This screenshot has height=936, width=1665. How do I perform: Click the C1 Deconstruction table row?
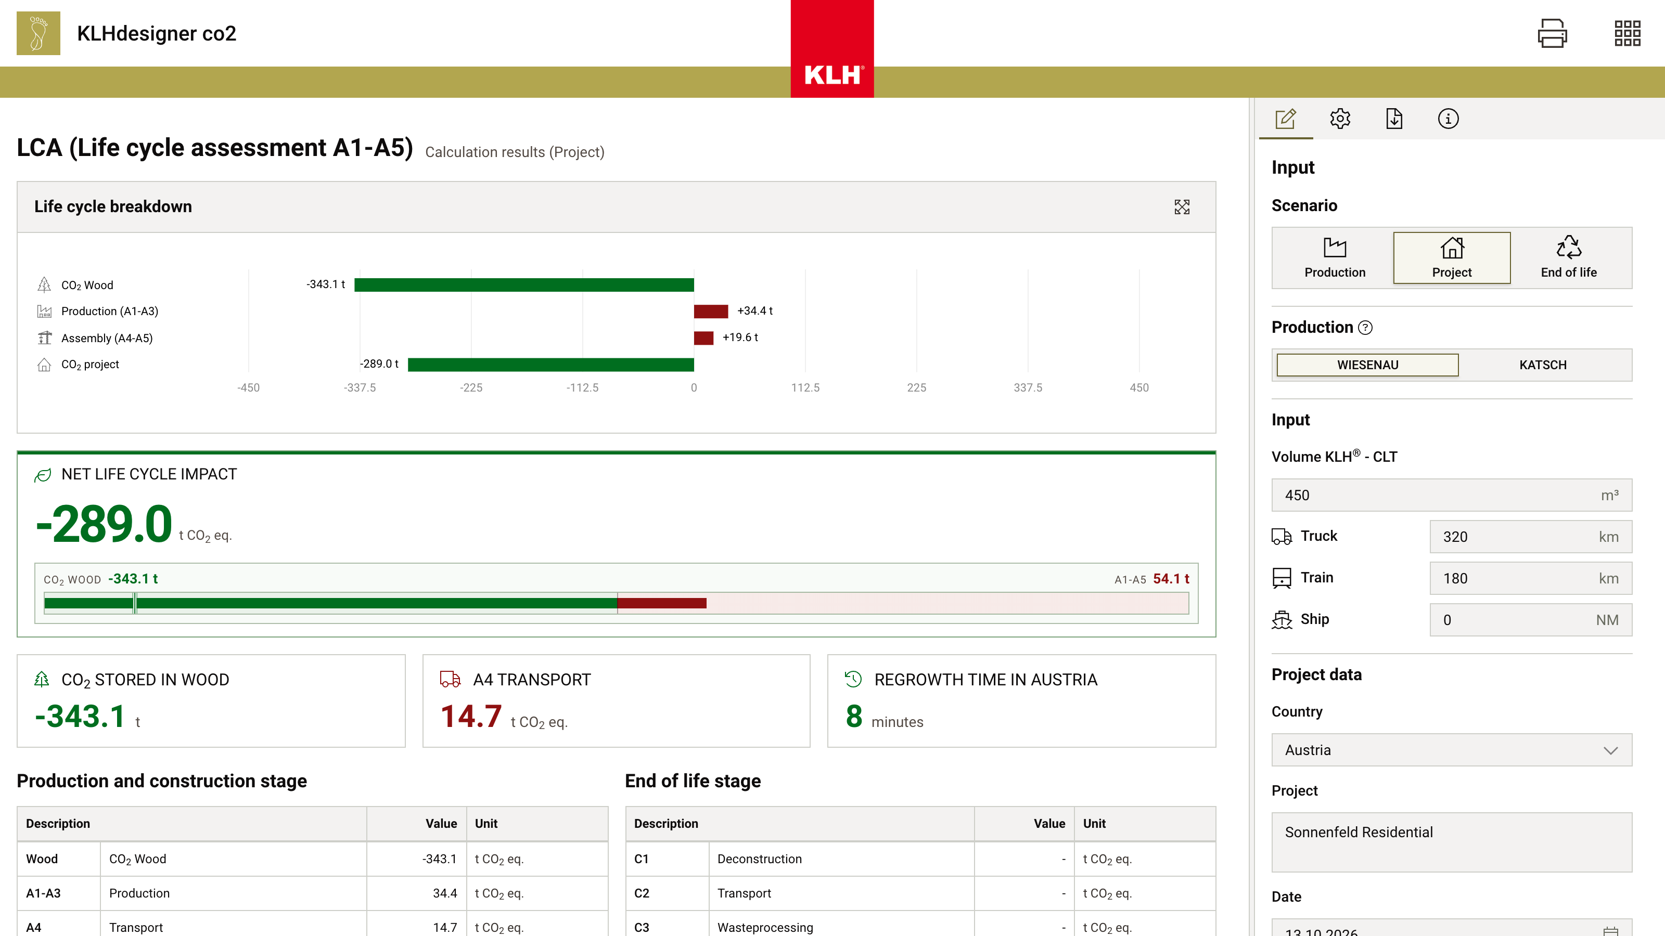tap(920, 859)
